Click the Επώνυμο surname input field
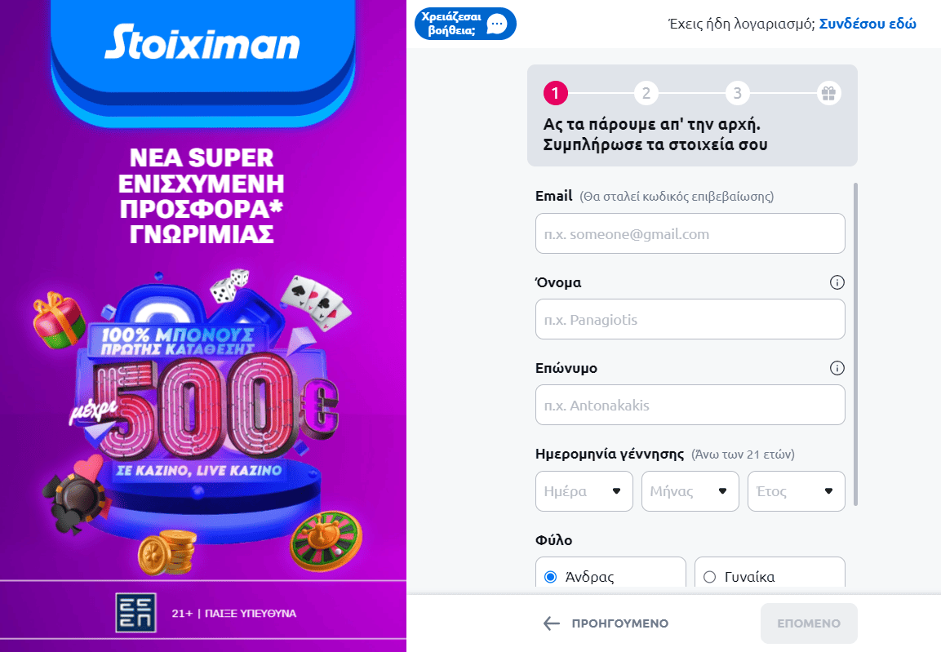This screenshot has height=652, width=941. [690, 406]
